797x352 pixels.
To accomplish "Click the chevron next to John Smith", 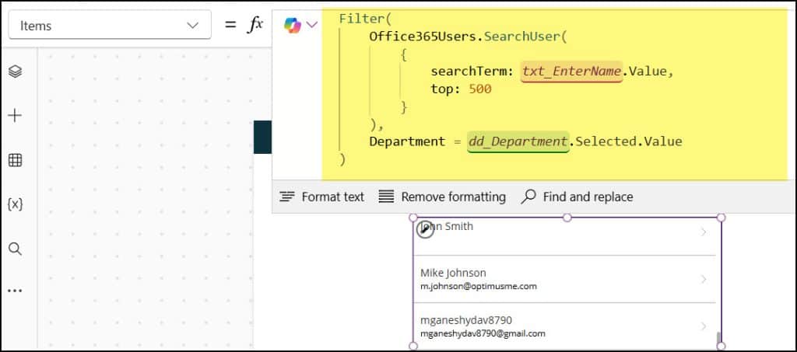I will click(x=704, y=232).
